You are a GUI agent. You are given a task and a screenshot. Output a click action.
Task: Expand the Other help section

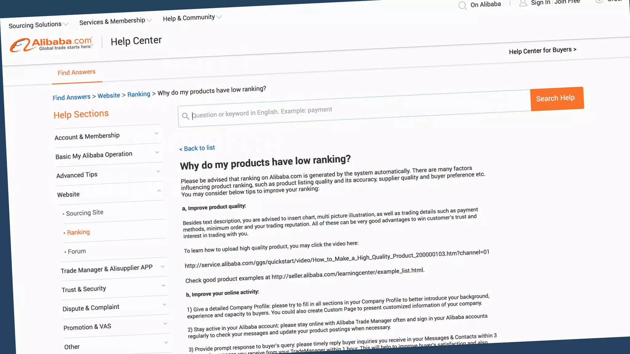(x=117, y=345)
